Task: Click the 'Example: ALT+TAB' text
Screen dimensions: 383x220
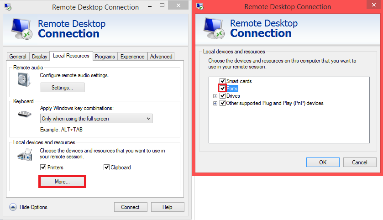Action: tap(61, 130)
